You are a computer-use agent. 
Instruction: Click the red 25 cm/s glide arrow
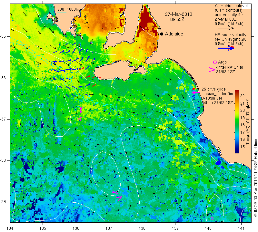click(196, 89)
